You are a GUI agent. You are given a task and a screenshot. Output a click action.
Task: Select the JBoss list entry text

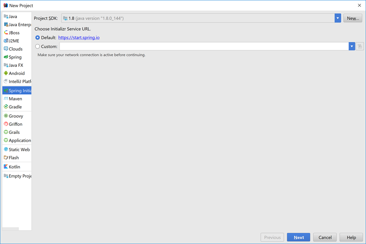click(x=14, y=33)
